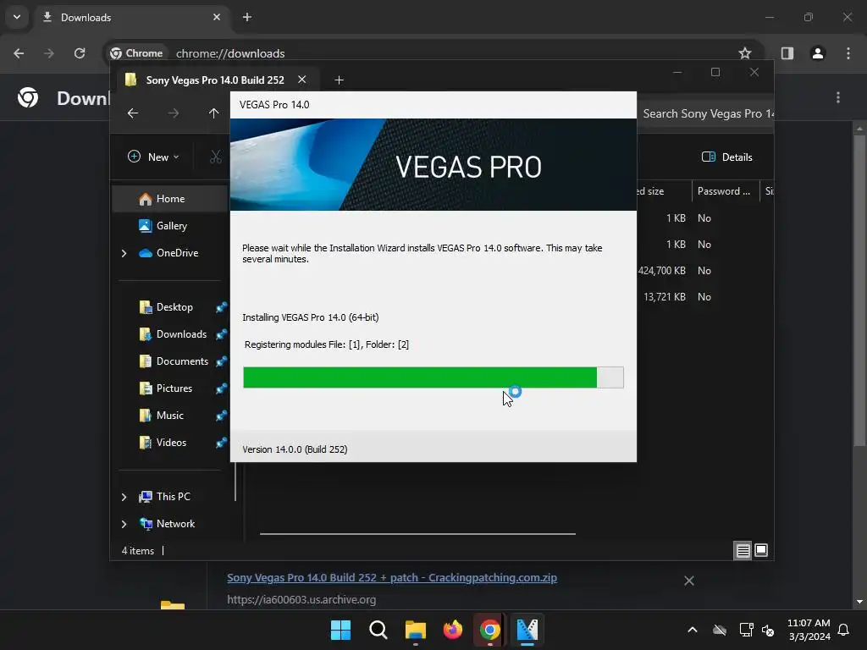
Task: Open Windows taskbar search
Action: pos(378,630)
